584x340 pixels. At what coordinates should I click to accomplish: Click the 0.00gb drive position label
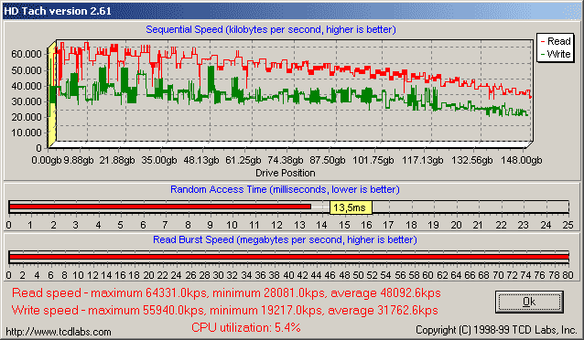[46, 160]
